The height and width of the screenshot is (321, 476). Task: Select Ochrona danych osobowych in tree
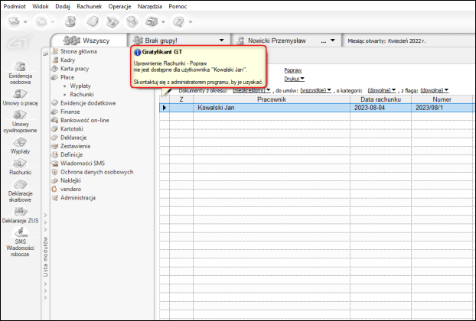tap(96, 172)
